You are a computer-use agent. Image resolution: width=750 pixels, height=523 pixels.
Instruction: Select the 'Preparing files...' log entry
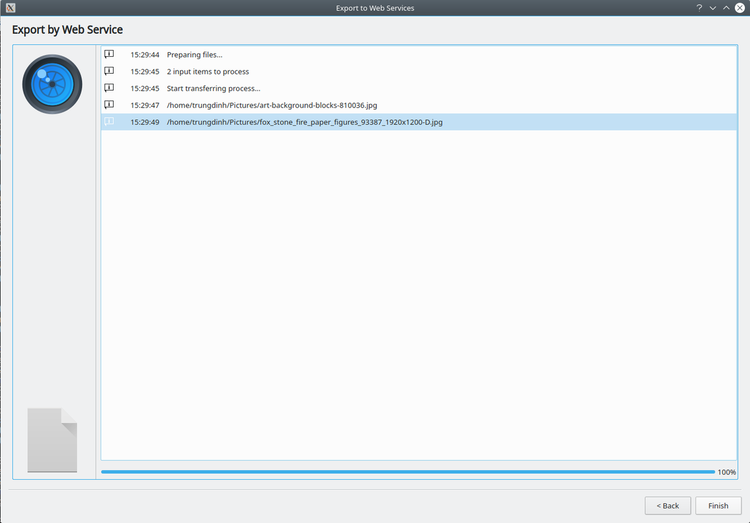pyautogui.click(x=194, y=55)
